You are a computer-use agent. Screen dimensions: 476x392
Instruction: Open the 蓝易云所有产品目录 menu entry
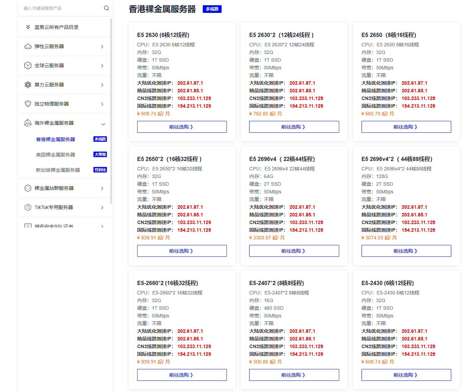coord(57,27)
